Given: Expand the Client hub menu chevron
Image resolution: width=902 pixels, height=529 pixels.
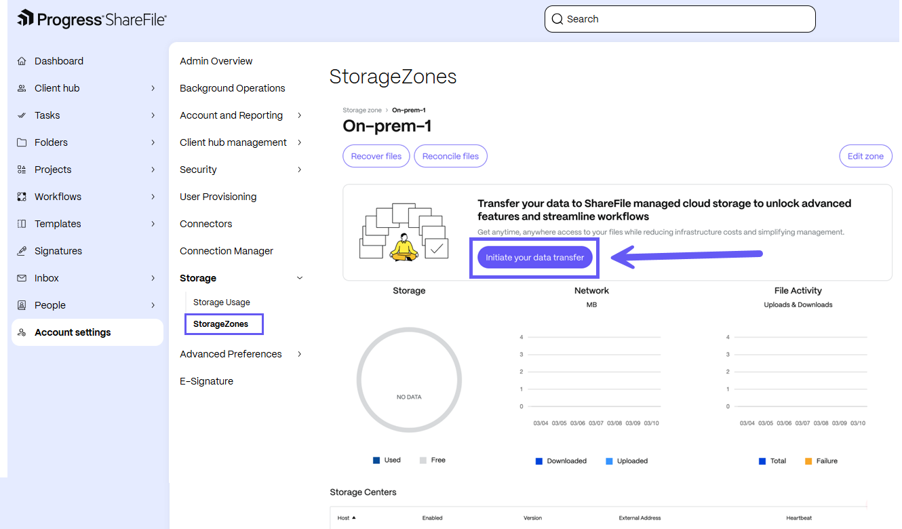Looking at the screenshot, I should pyautogui.click(x=153, y=88).
